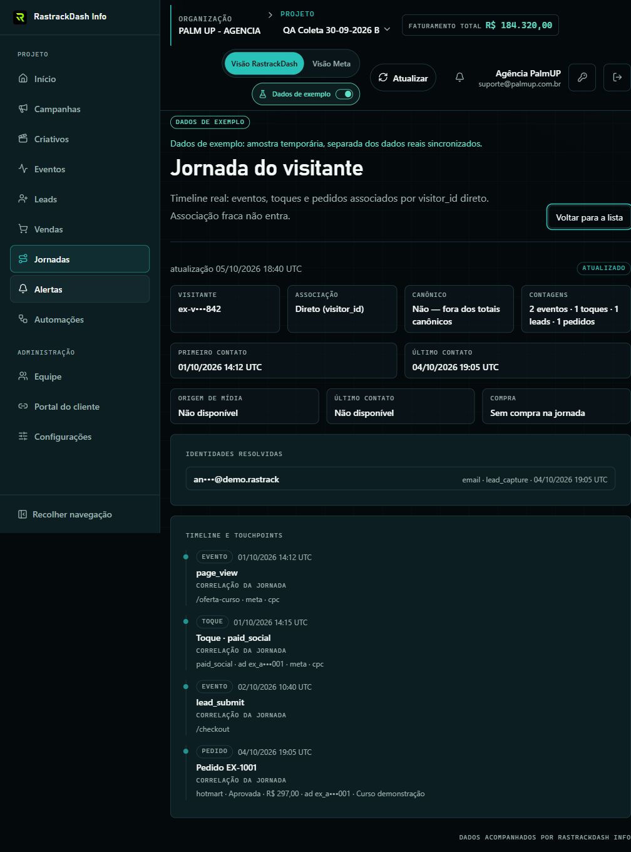Click the page_view timeline entry

tap(217, 573)
